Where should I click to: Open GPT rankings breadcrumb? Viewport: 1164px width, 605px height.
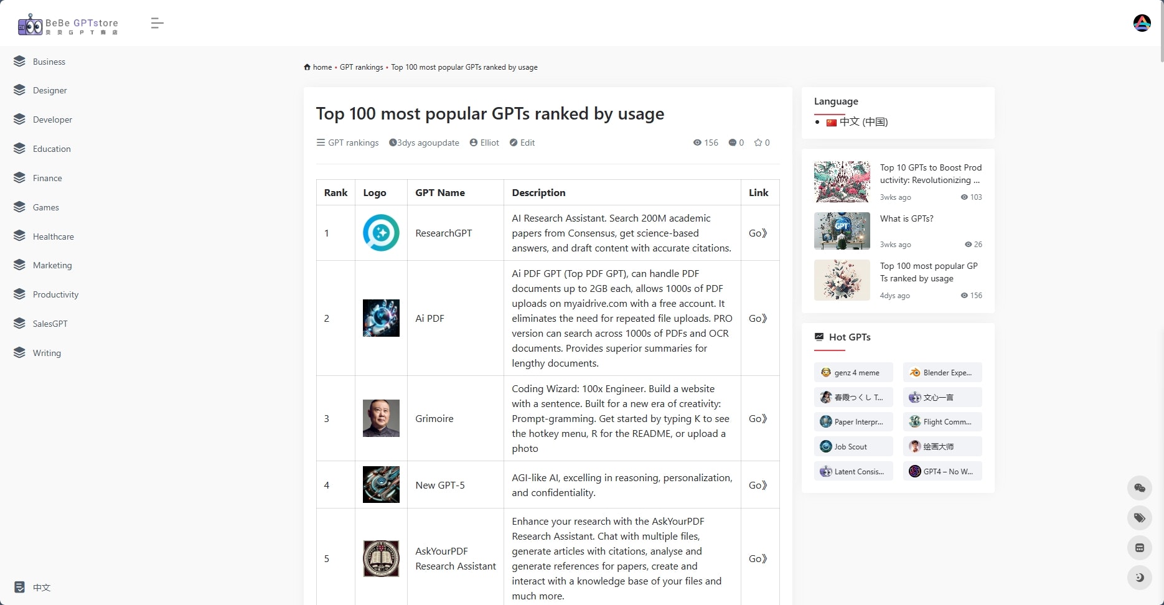point(362,67)
